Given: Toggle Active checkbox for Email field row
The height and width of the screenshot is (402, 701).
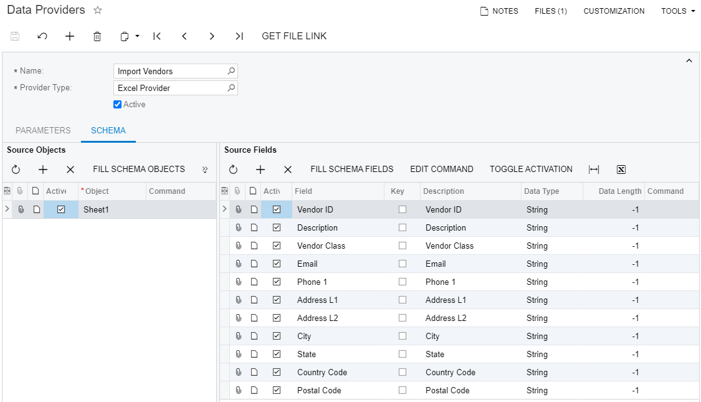Looking at the screenshot, I should 277,264.
